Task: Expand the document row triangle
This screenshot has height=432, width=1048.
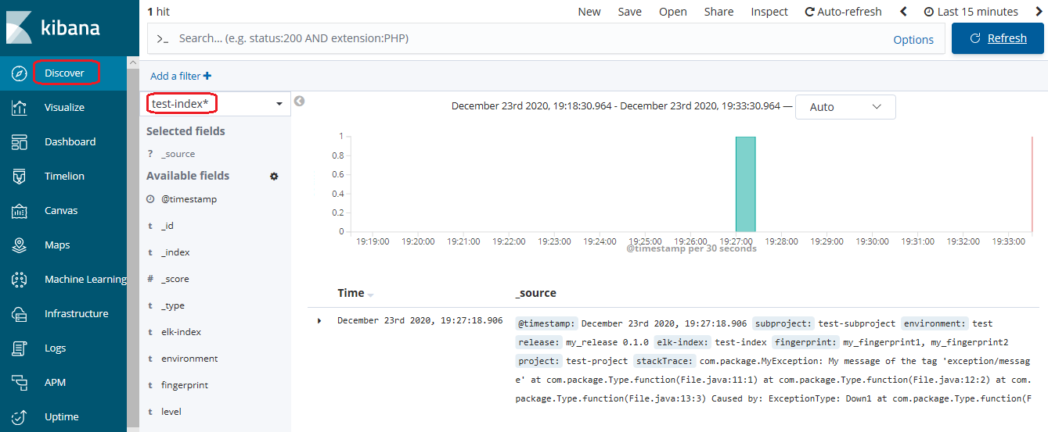Action: click(319, 321)
